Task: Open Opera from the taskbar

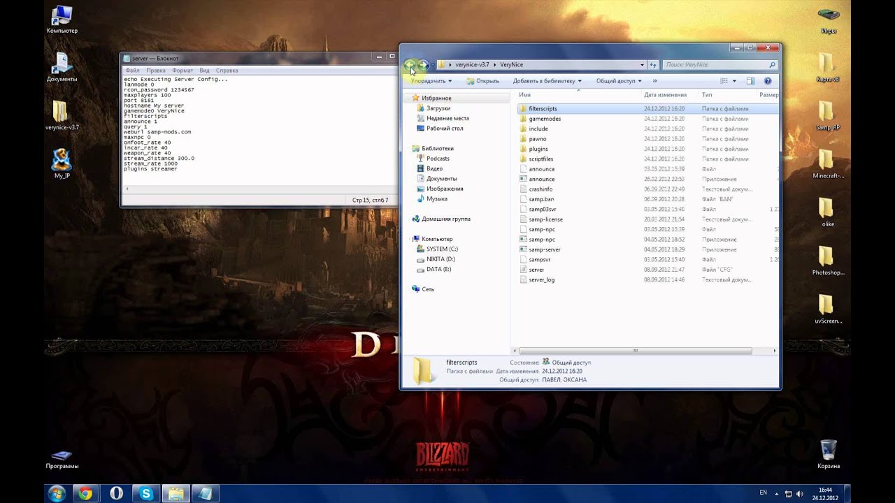Action: 116,493
